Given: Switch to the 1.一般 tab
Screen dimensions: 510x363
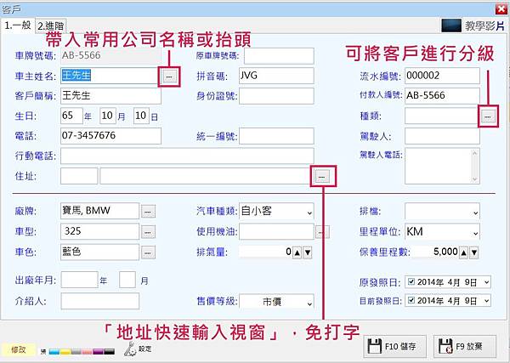Looking at the screenshot, I should [x=18, y=26].
